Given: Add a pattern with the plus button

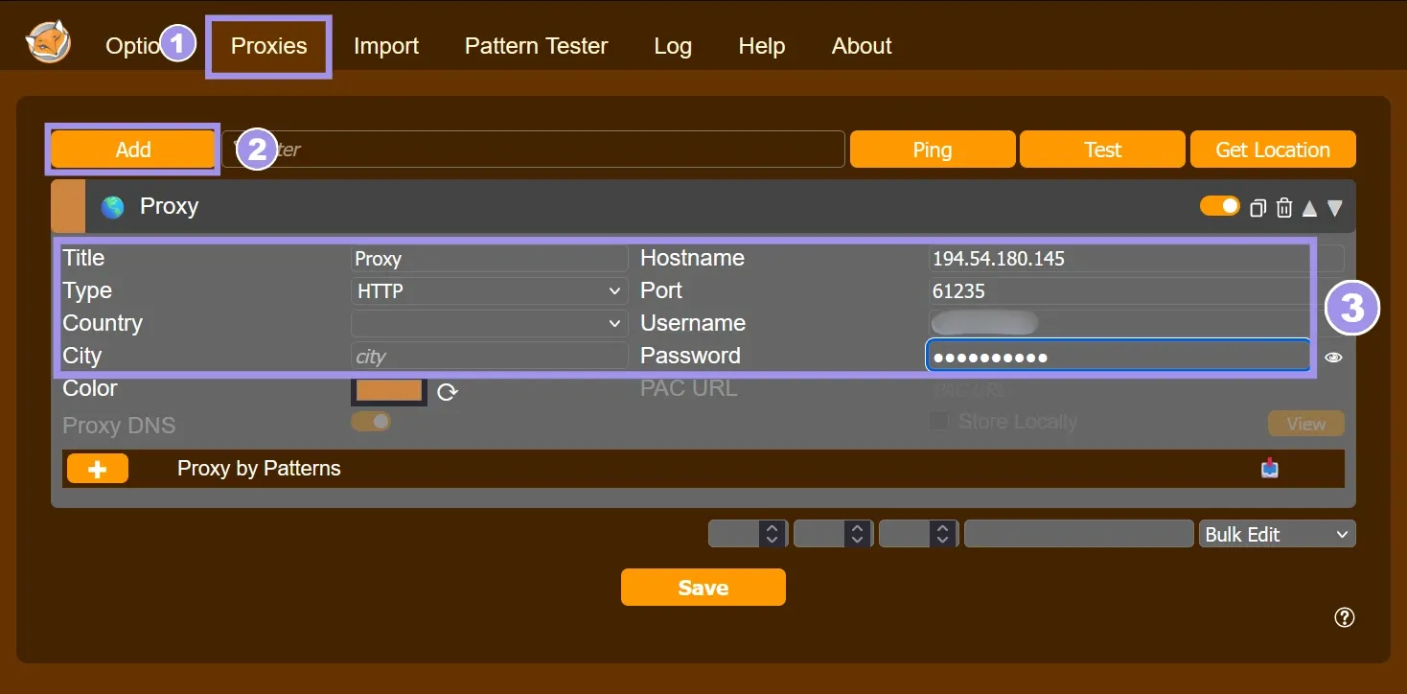Looking at the screenshot, I should point(98,469).
